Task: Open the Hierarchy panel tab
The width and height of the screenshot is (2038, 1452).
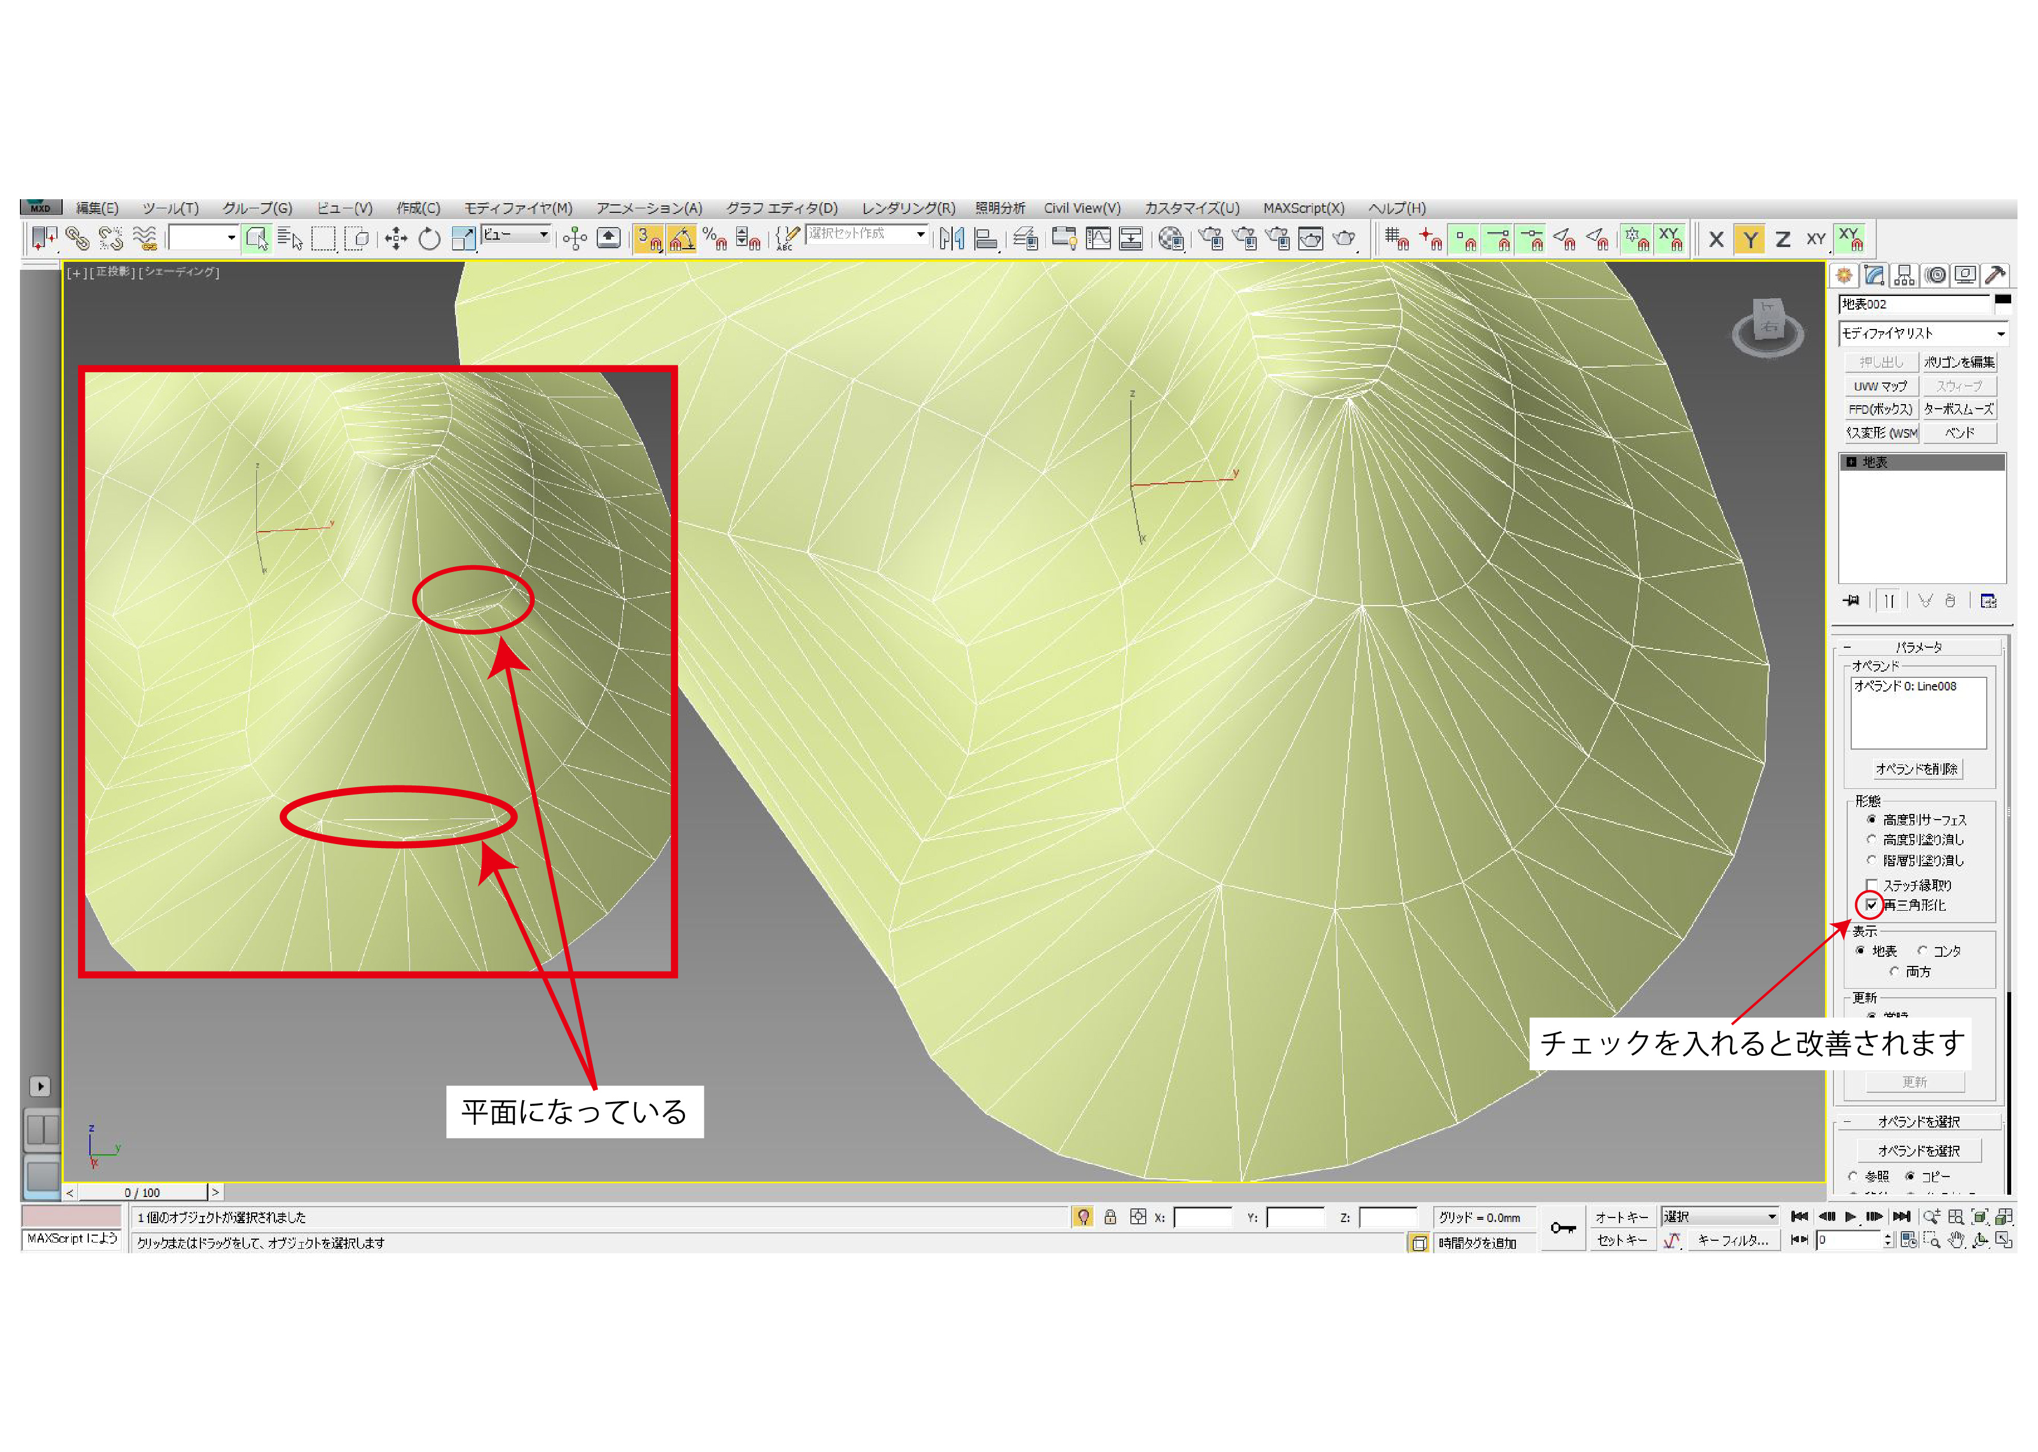Action: click(x=1905, y=275)
